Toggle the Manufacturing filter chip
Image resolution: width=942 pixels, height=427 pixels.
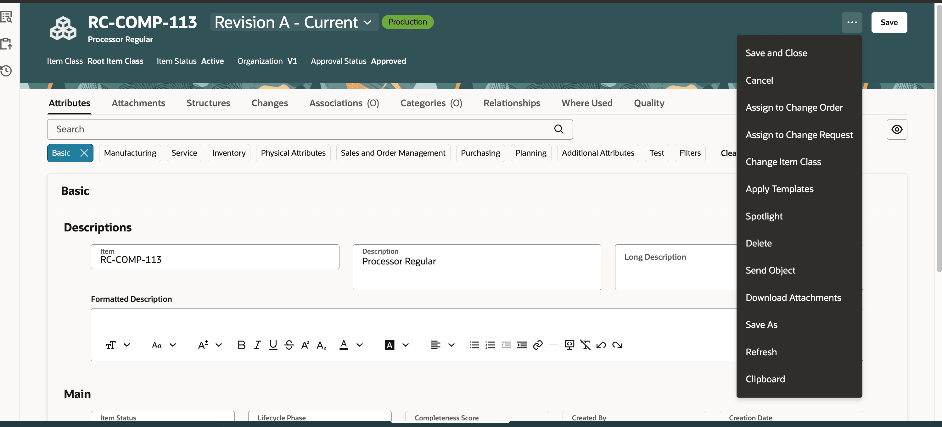(x=130, y=153)
